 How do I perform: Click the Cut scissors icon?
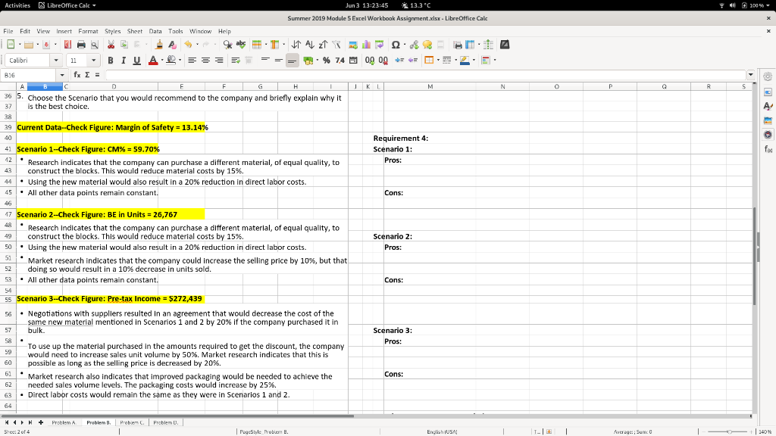pyautogui.click(x=111, y=45)
